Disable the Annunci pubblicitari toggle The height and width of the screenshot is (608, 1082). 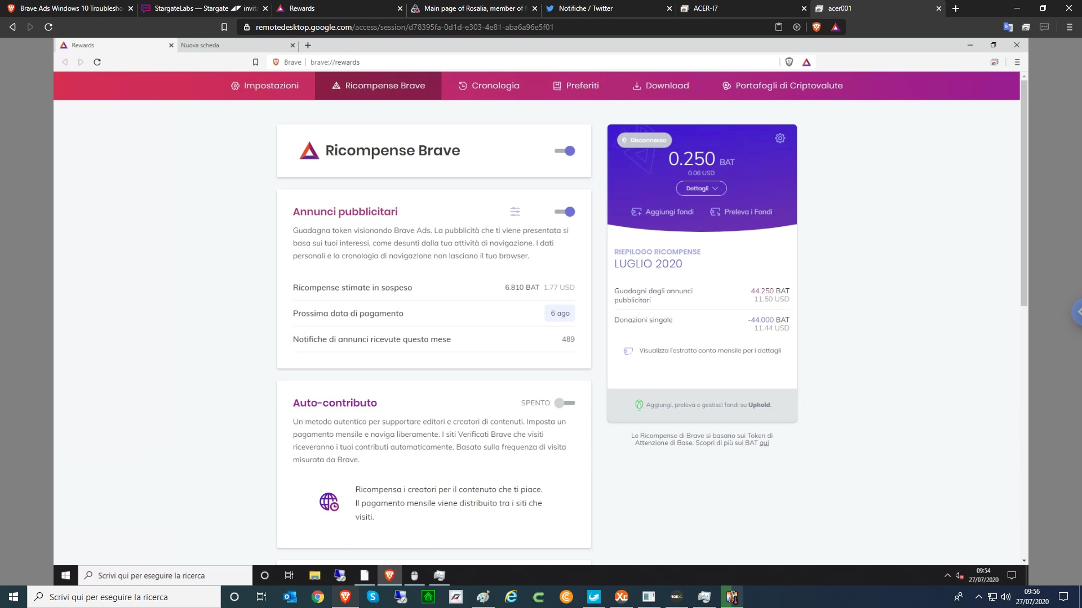pos(565,212)
